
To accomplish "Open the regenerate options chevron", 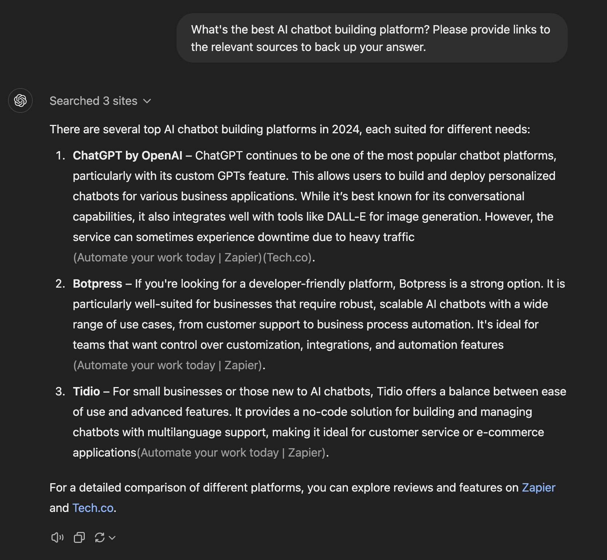I will click(x=112, y=537).
